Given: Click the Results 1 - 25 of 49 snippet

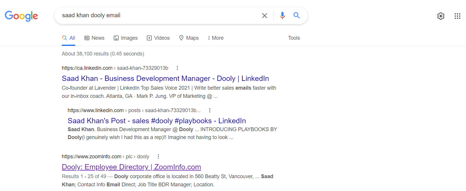Looking at the screenshot, I should point(167,180).
